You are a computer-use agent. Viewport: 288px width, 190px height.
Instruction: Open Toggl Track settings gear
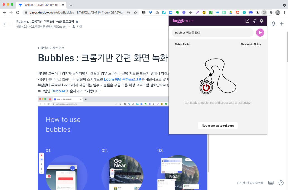coord(261,21)
